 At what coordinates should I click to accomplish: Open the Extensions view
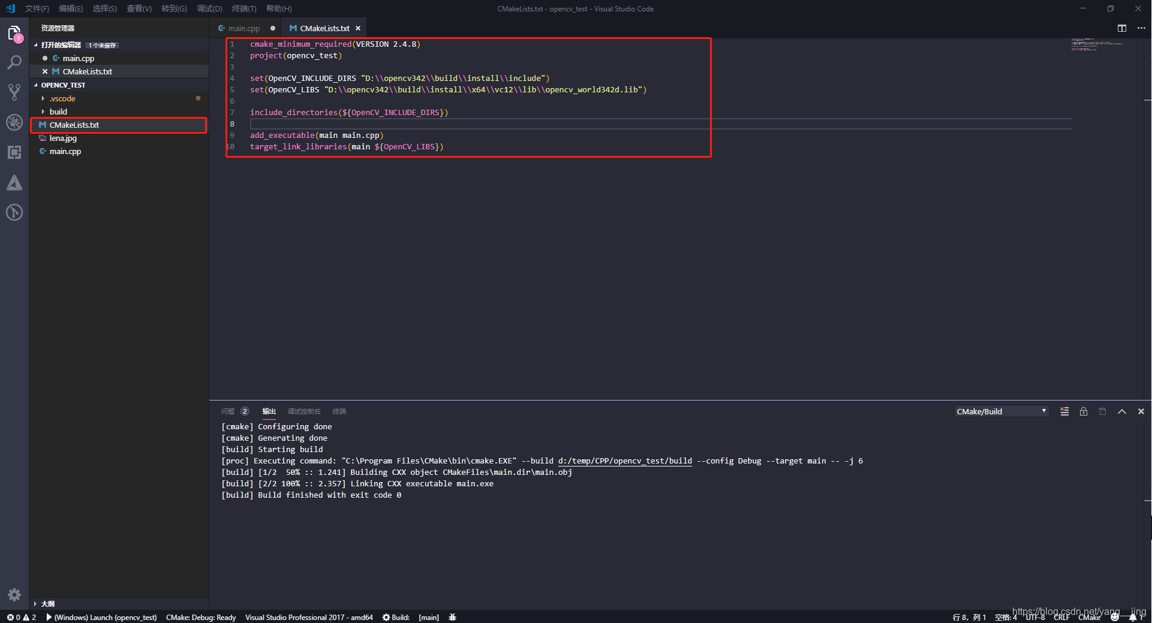tap(14, 152)
